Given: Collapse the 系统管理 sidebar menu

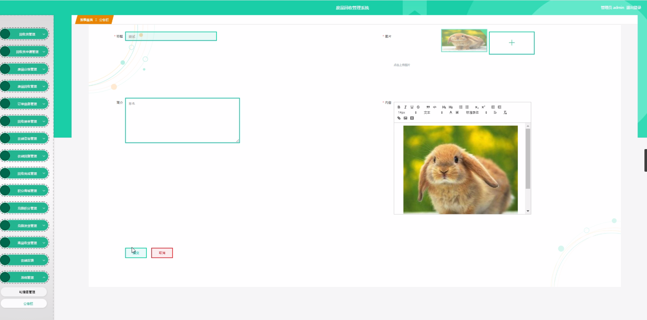Looking at the screenshot, I should point(27,277).
